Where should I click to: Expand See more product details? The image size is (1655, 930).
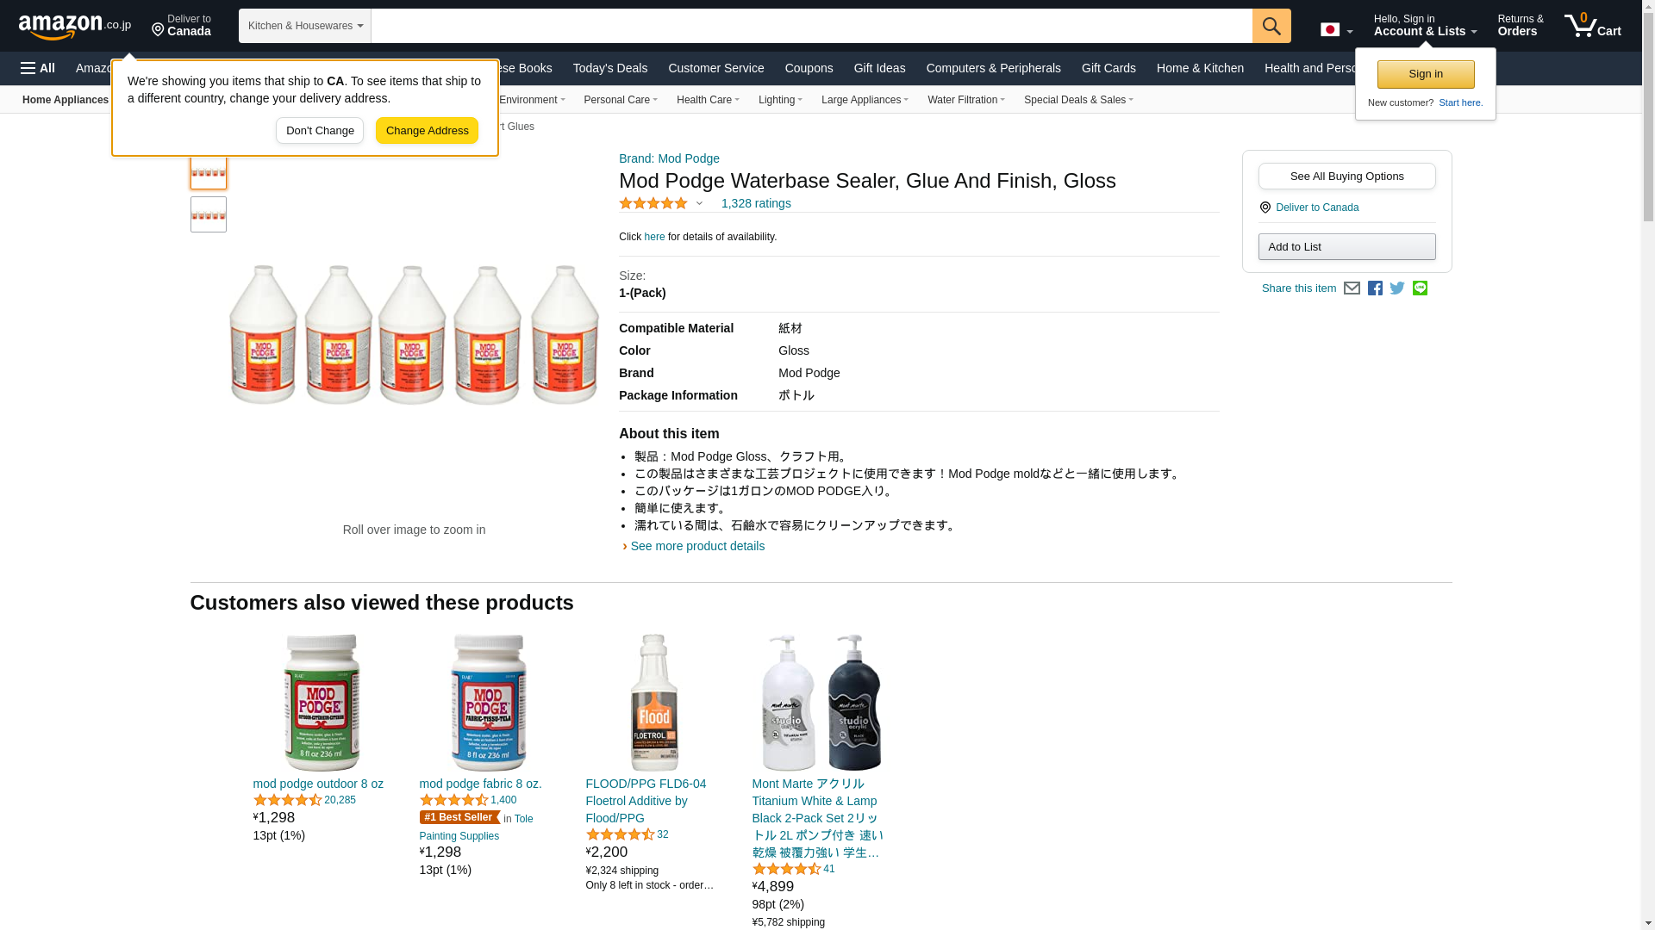coord(696,546)
